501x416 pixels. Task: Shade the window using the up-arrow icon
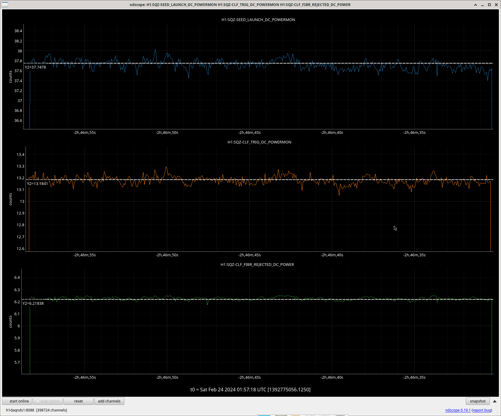coord(475,5)
